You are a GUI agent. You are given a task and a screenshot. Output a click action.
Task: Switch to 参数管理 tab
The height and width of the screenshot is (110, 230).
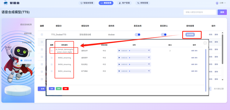[143, 3]
